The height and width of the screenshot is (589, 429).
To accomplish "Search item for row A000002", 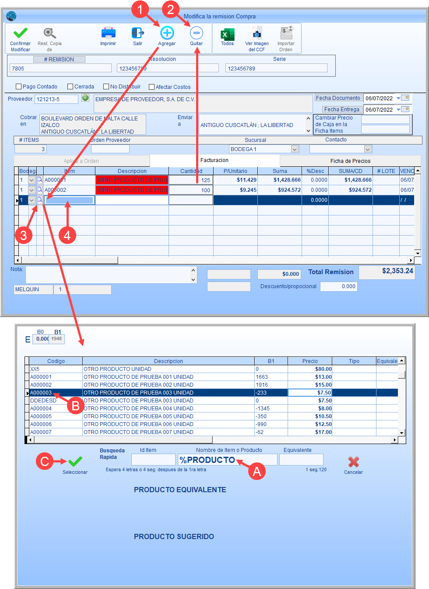I will coord(40,190).
